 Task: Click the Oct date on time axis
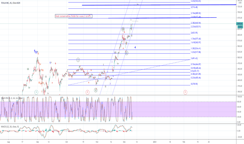click(66, 142)
